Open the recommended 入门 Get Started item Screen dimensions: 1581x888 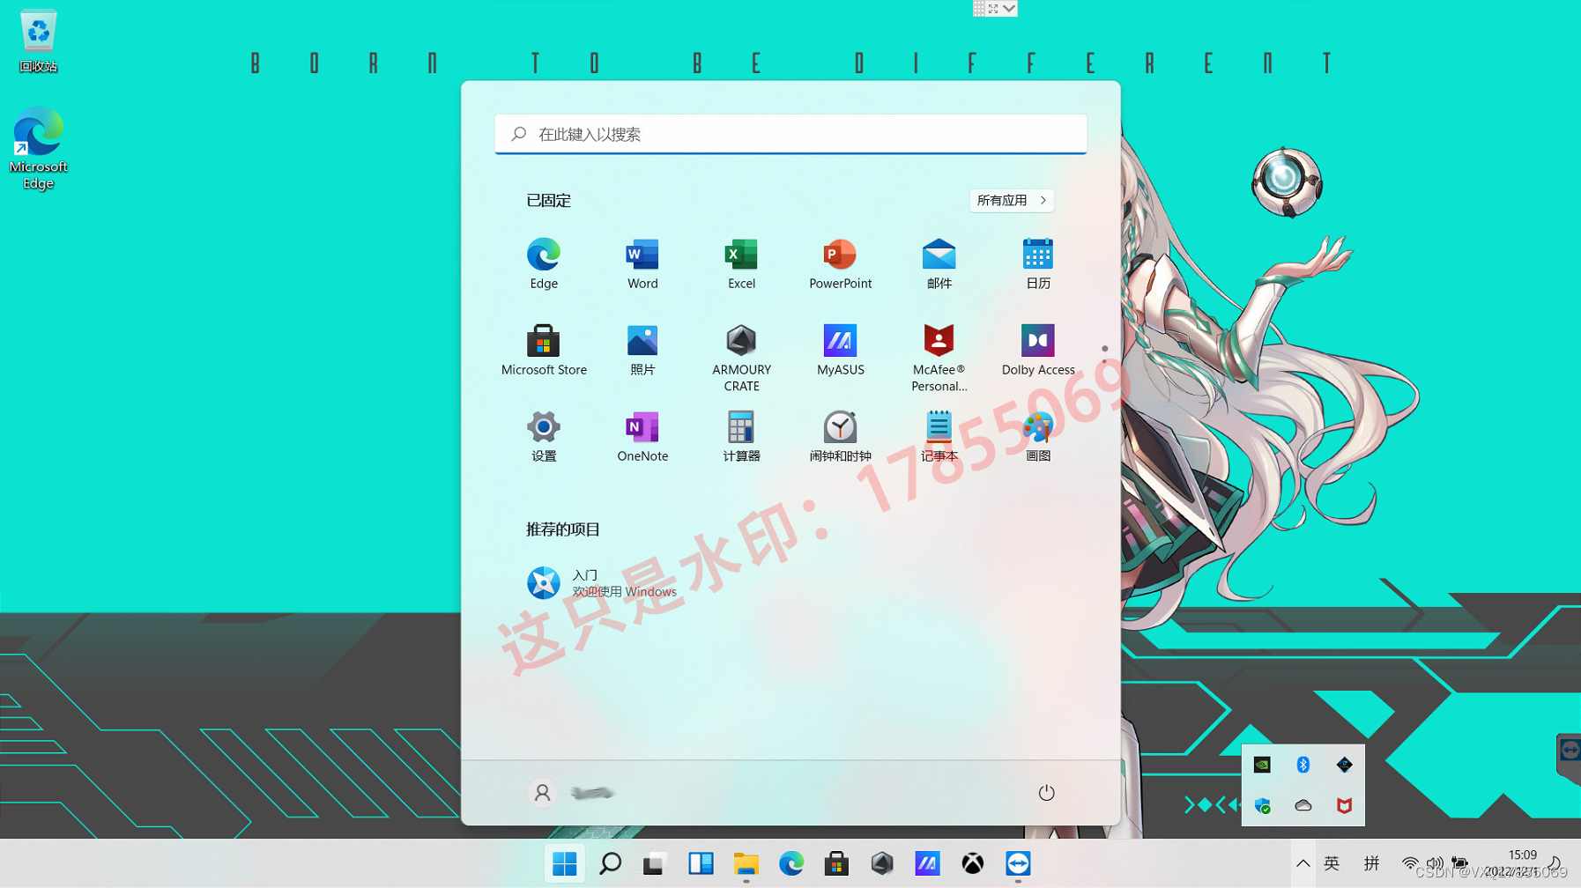pyautogui.click(x=603, y=583)
